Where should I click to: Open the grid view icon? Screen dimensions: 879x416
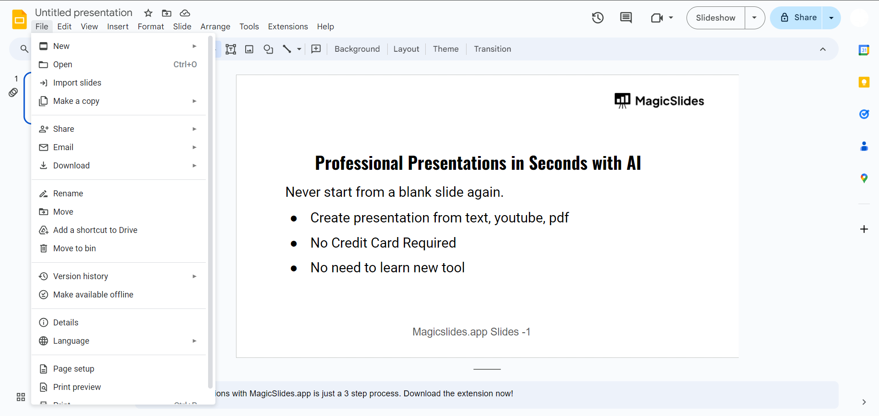click(21, 397)
